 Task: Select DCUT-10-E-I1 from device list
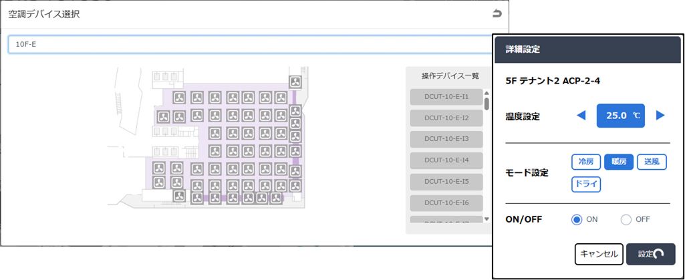[x=446, y=97]
